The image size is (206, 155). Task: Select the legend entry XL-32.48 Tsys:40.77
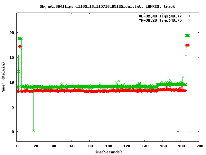point(160,16)
